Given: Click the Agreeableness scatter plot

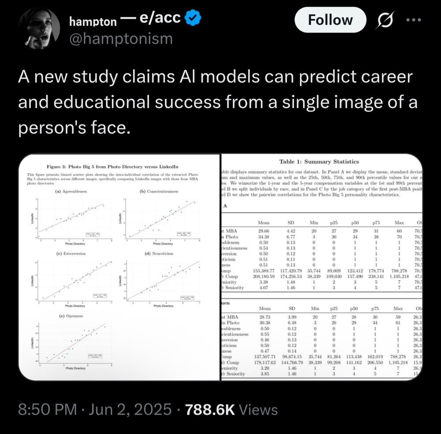Looking at the screenshot, I should [x=71, y=218].
